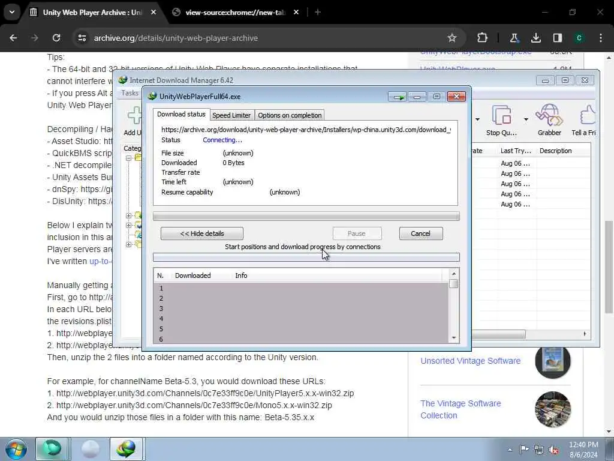Close the view-source browser tab
Screen dimensions: 614x461
tap(296, 12)
